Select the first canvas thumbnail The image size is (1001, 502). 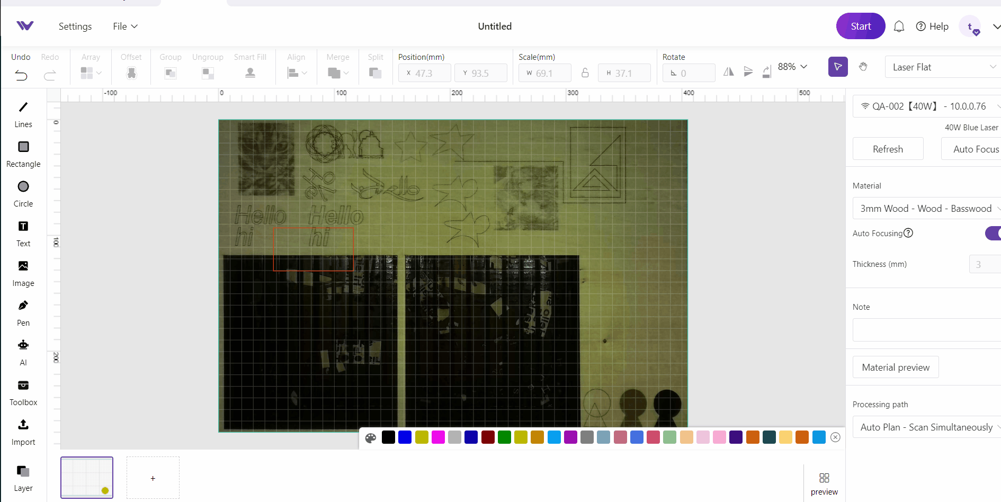point(87,478)
